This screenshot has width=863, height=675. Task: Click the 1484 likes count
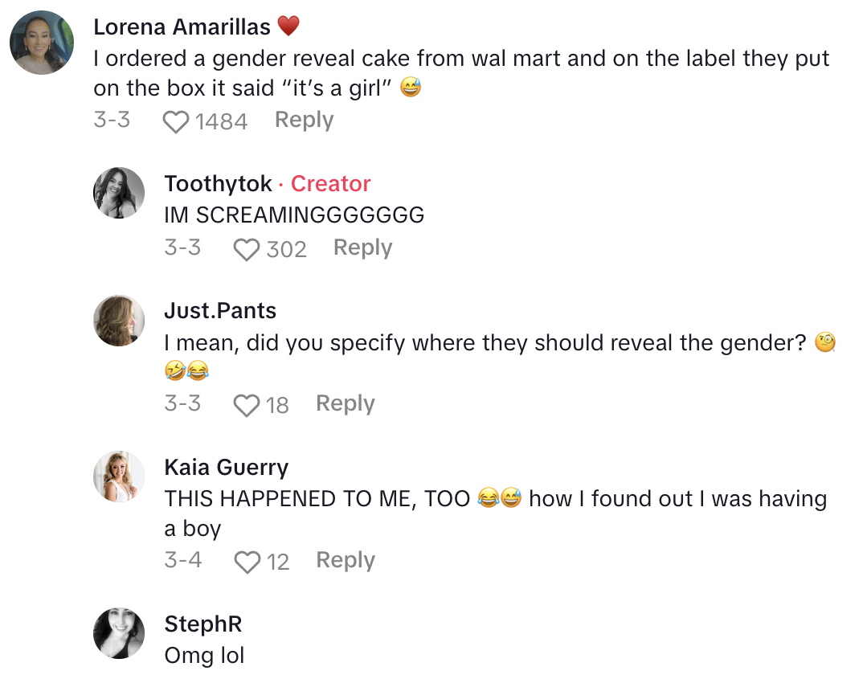pos(221,121)
